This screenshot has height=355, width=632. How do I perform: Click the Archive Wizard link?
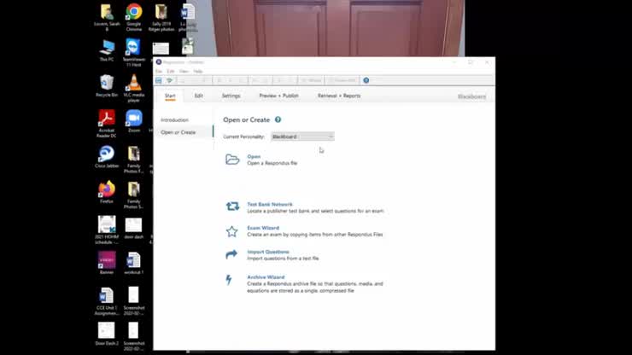266,277
